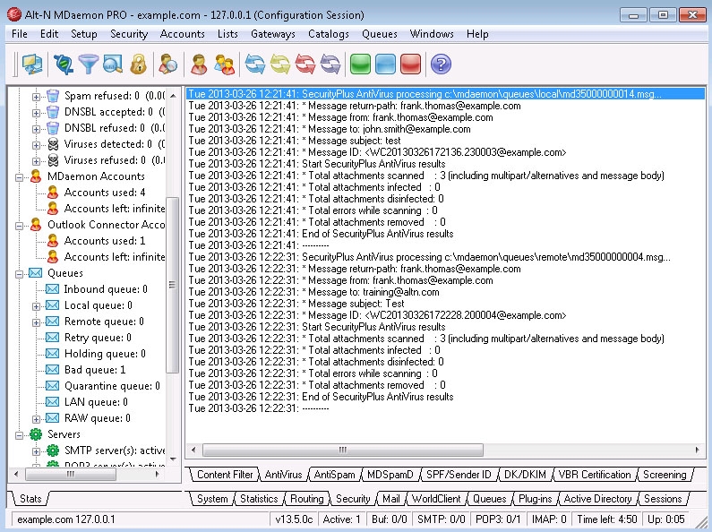Click the blue arrows queue icon
Screen dimensions: 712x532
(x=254, y=64)
